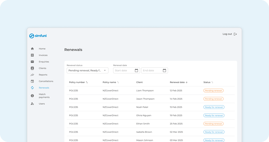This screenshot has width=269, height=142.
Task: Click the Clients contact icon
Action: (32, 68)
